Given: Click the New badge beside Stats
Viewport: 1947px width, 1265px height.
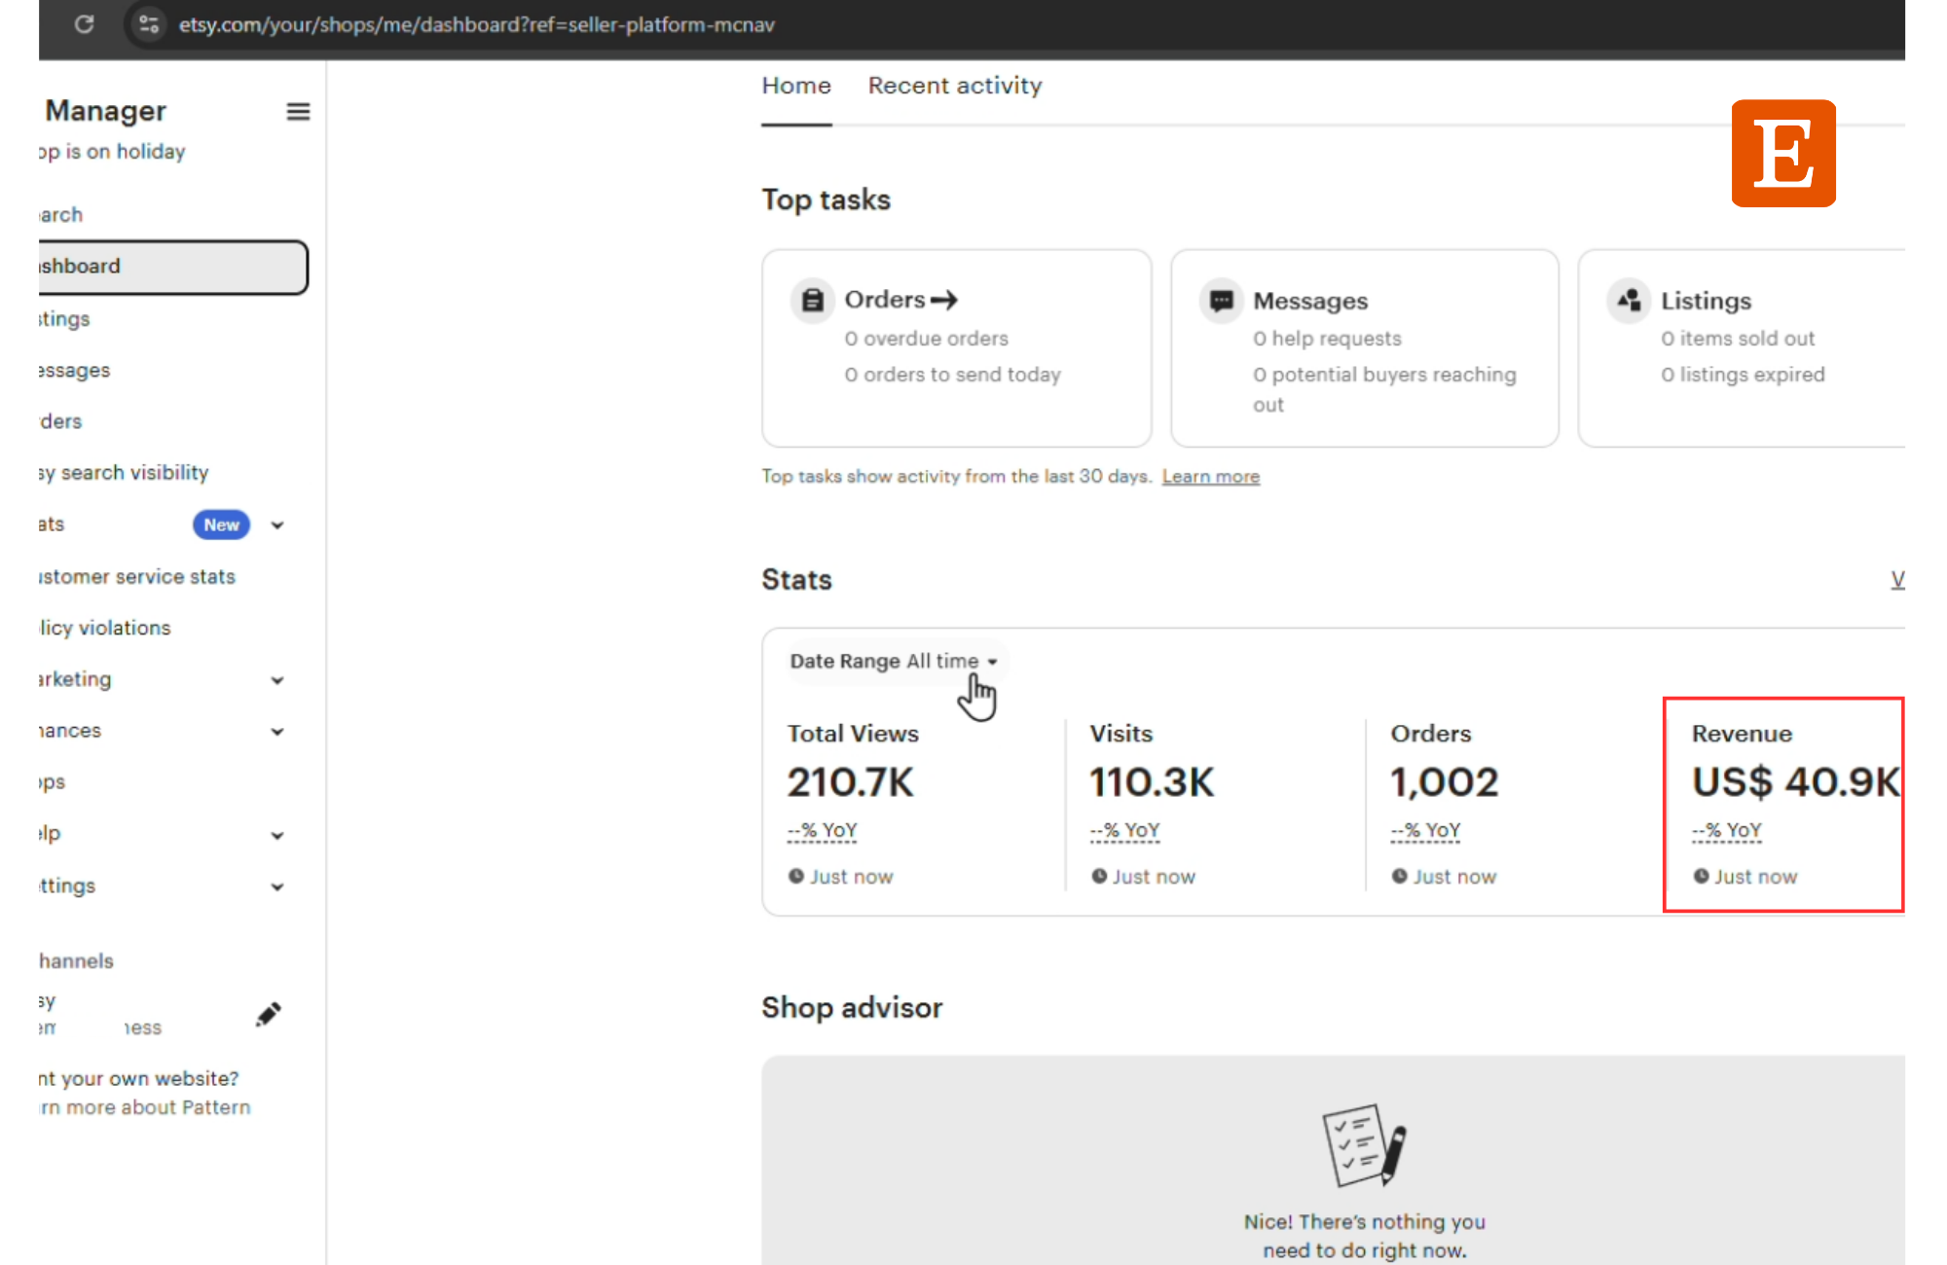Looking at the screenshot, I should (221, 524).
